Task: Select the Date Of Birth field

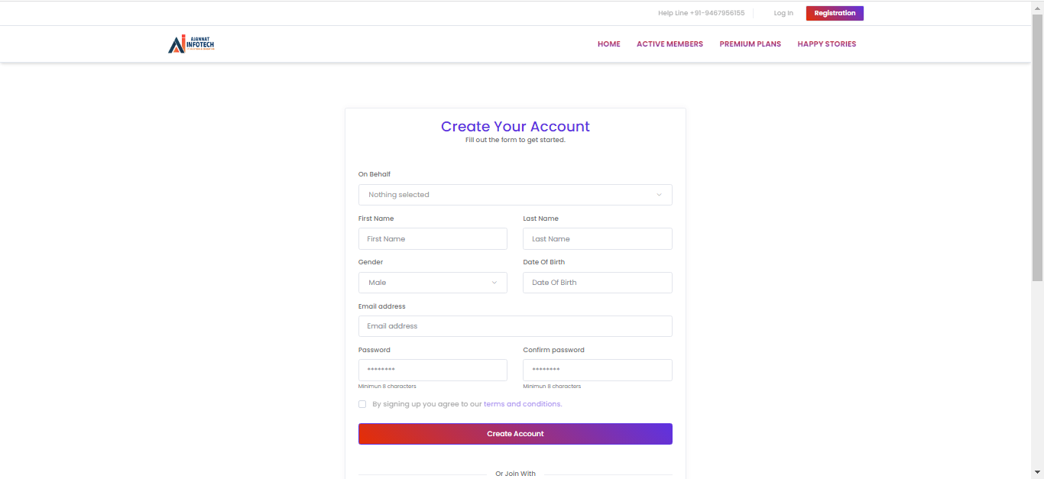Action: click(597, 283)
